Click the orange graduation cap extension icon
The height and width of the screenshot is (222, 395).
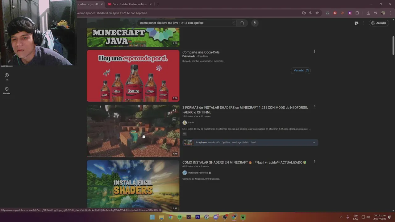(342, 13)
